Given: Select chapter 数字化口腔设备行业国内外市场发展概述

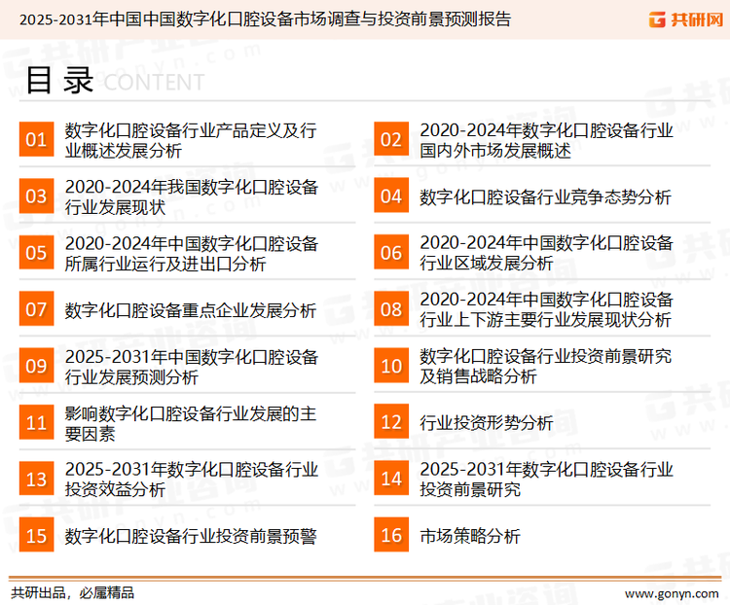Looking at the screenshot, I should (x=546, y=140).
